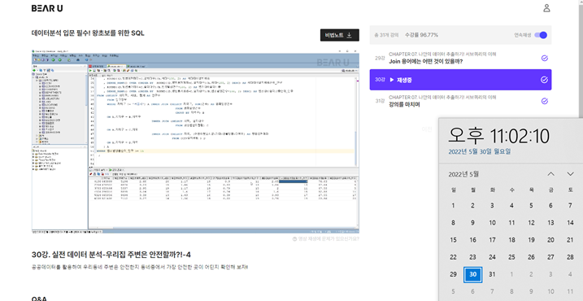Select May 21 in the calendar
The image size is (583, 301).
pyautogui.click(x=570, y=240)
